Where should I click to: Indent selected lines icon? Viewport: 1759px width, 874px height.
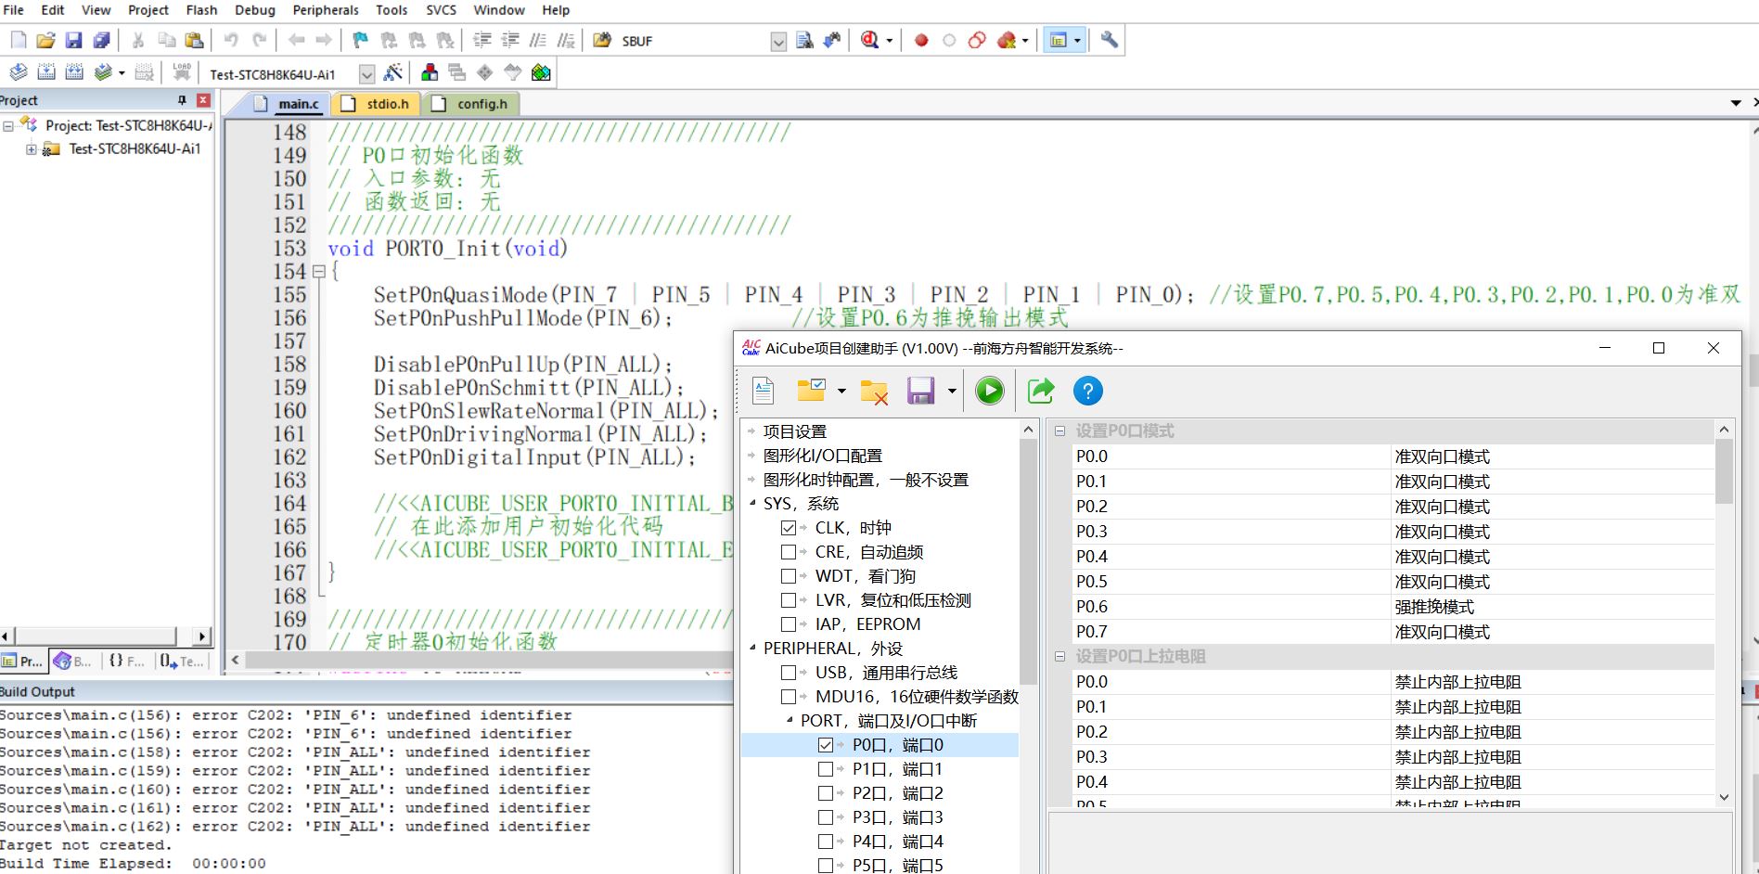(482, 40)
